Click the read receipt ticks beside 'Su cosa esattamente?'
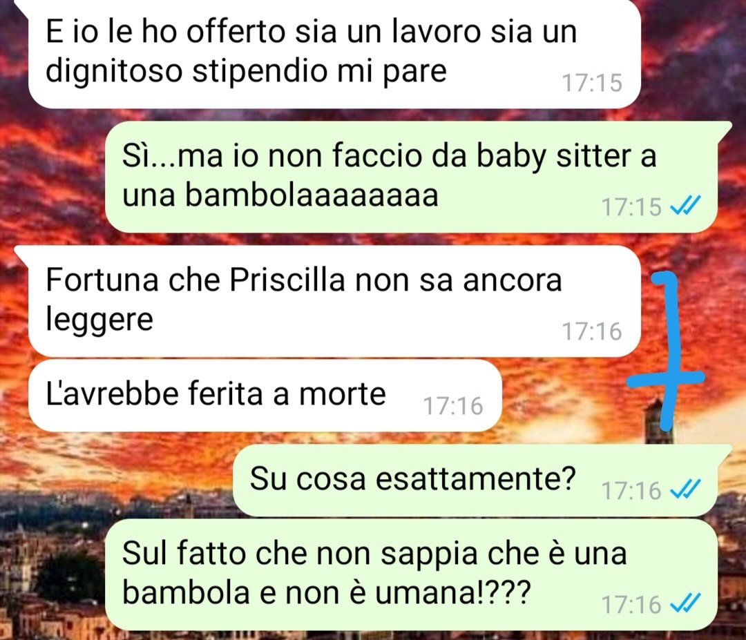The height and width of the screenshot is (640, 746). point(685,489)
